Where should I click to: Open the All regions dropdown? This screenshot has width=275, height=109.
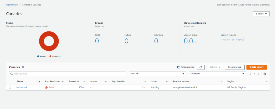point(217,74)
